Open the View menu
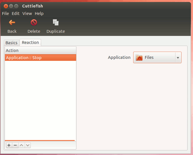Viewport: 193px width, 155px height. pyautogui.click(x=27, y=14)
